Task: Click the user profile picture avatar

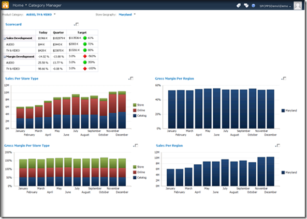Action: [298, 5]
